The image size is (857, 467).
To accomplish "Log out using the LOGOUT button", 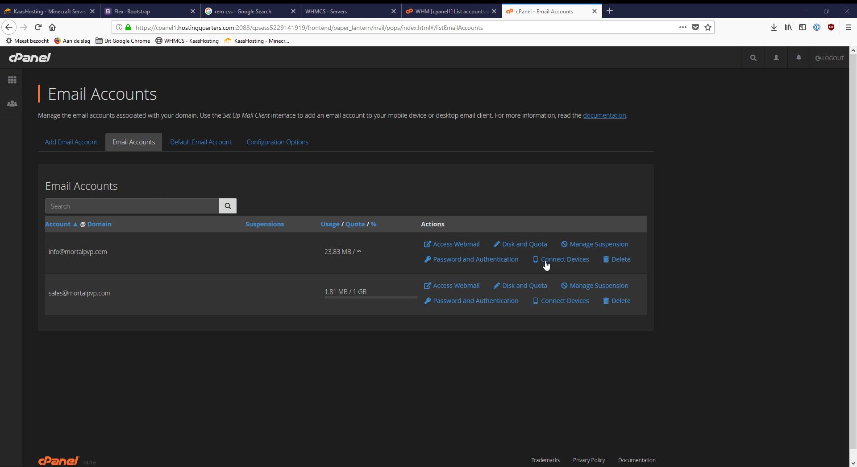I will (x=830, y=58).
